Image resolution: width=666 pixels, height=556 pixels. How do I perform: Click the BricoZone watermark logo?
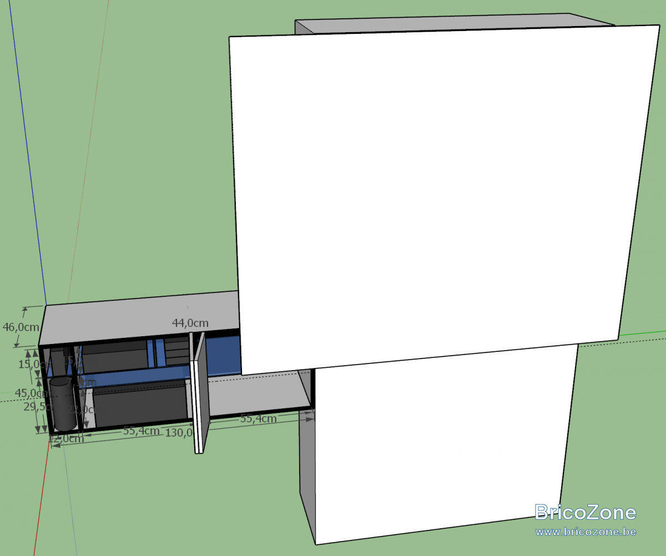[x=586, y=512]
